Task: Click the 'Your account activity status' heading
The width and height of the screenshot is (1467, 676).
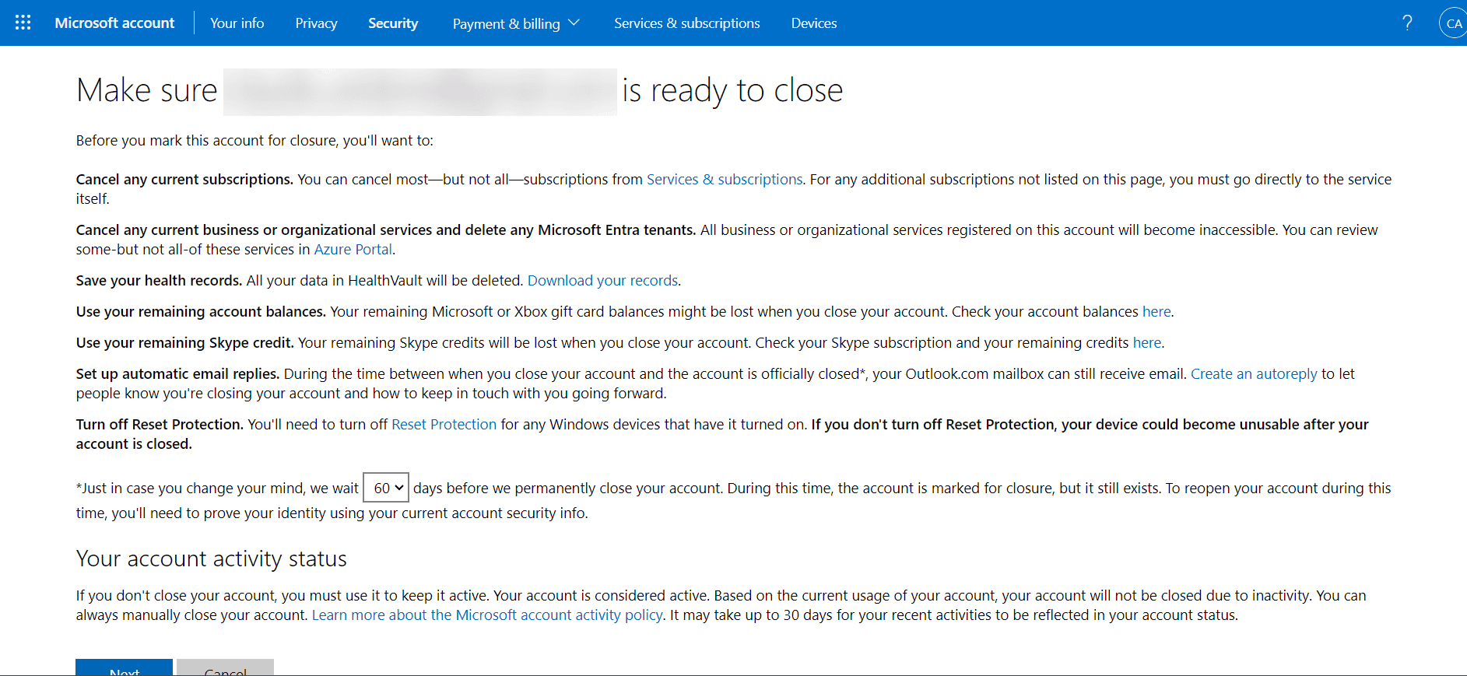Action: (x=212, y=559)
